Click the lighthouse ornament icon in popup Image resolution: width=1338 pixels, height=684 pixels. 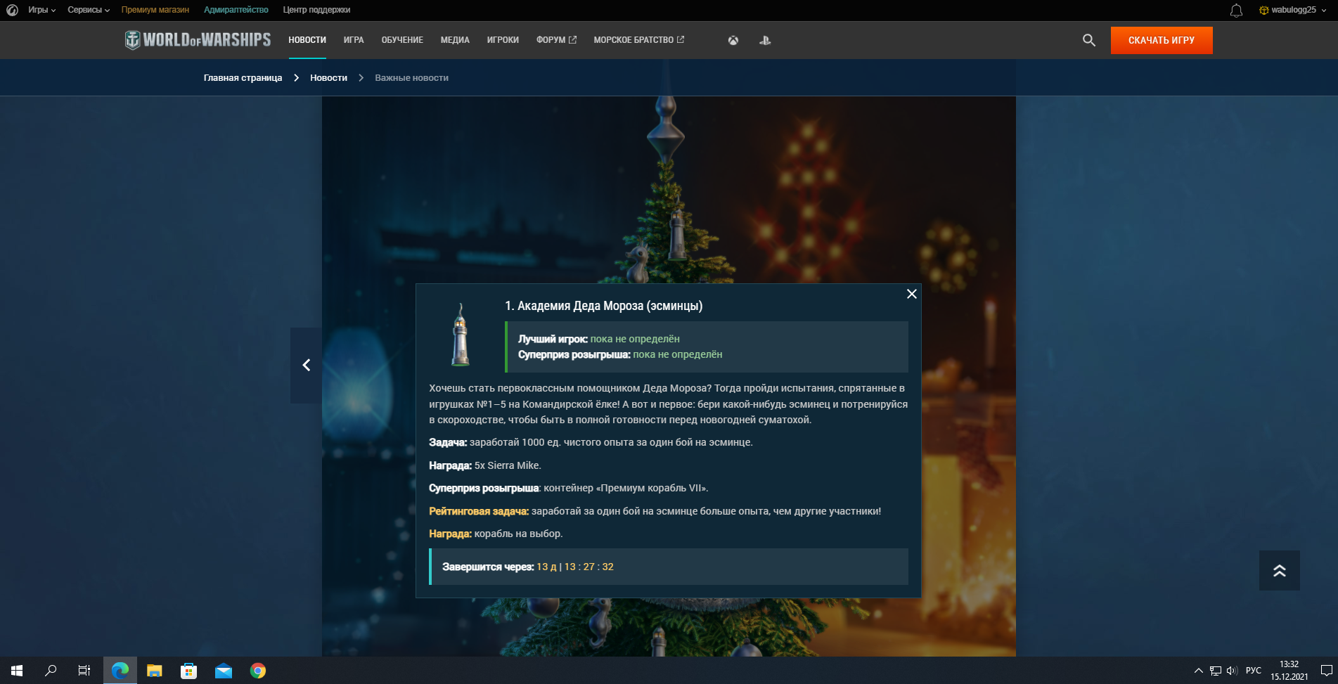tap(460, 335)
